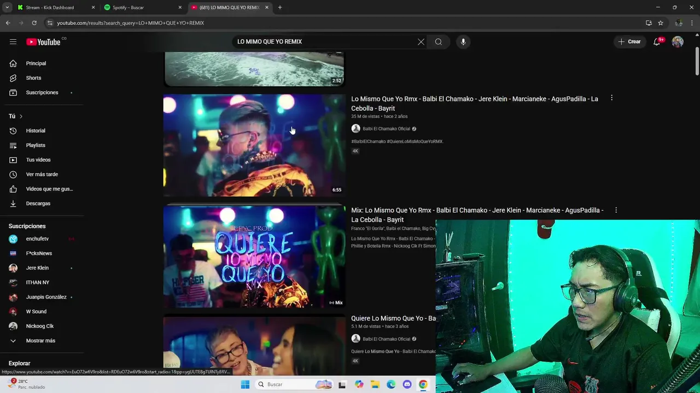Open Windows Start menu
The width and height of the screenshot is (700, 393).
click(x=245, y=384)
